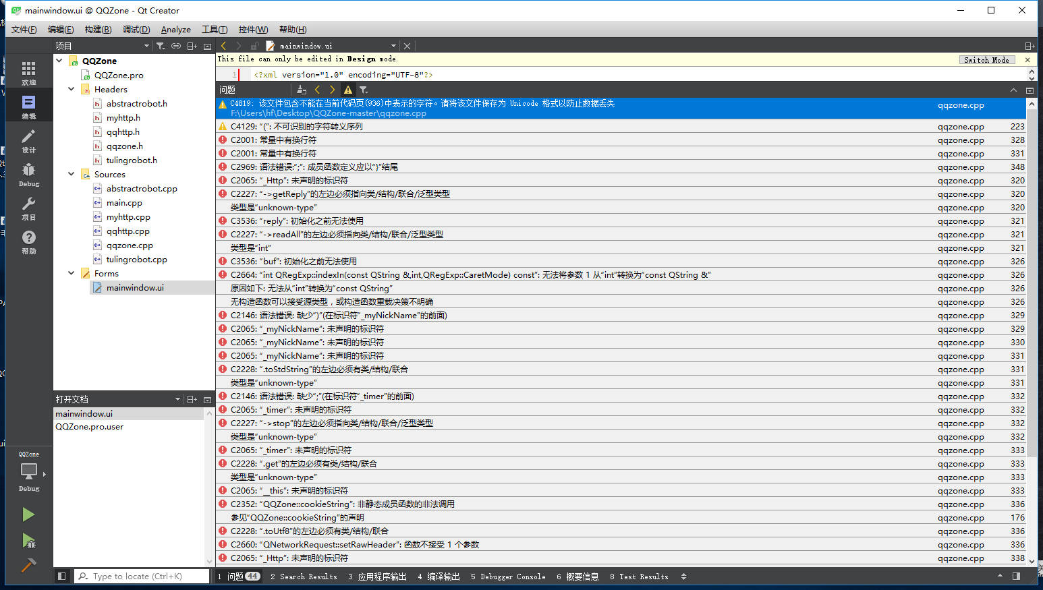The width and height of the screenshot is (1043, 590).
Task: Switch to 应用程序输出 pane
Action: (x=378, y=577)
